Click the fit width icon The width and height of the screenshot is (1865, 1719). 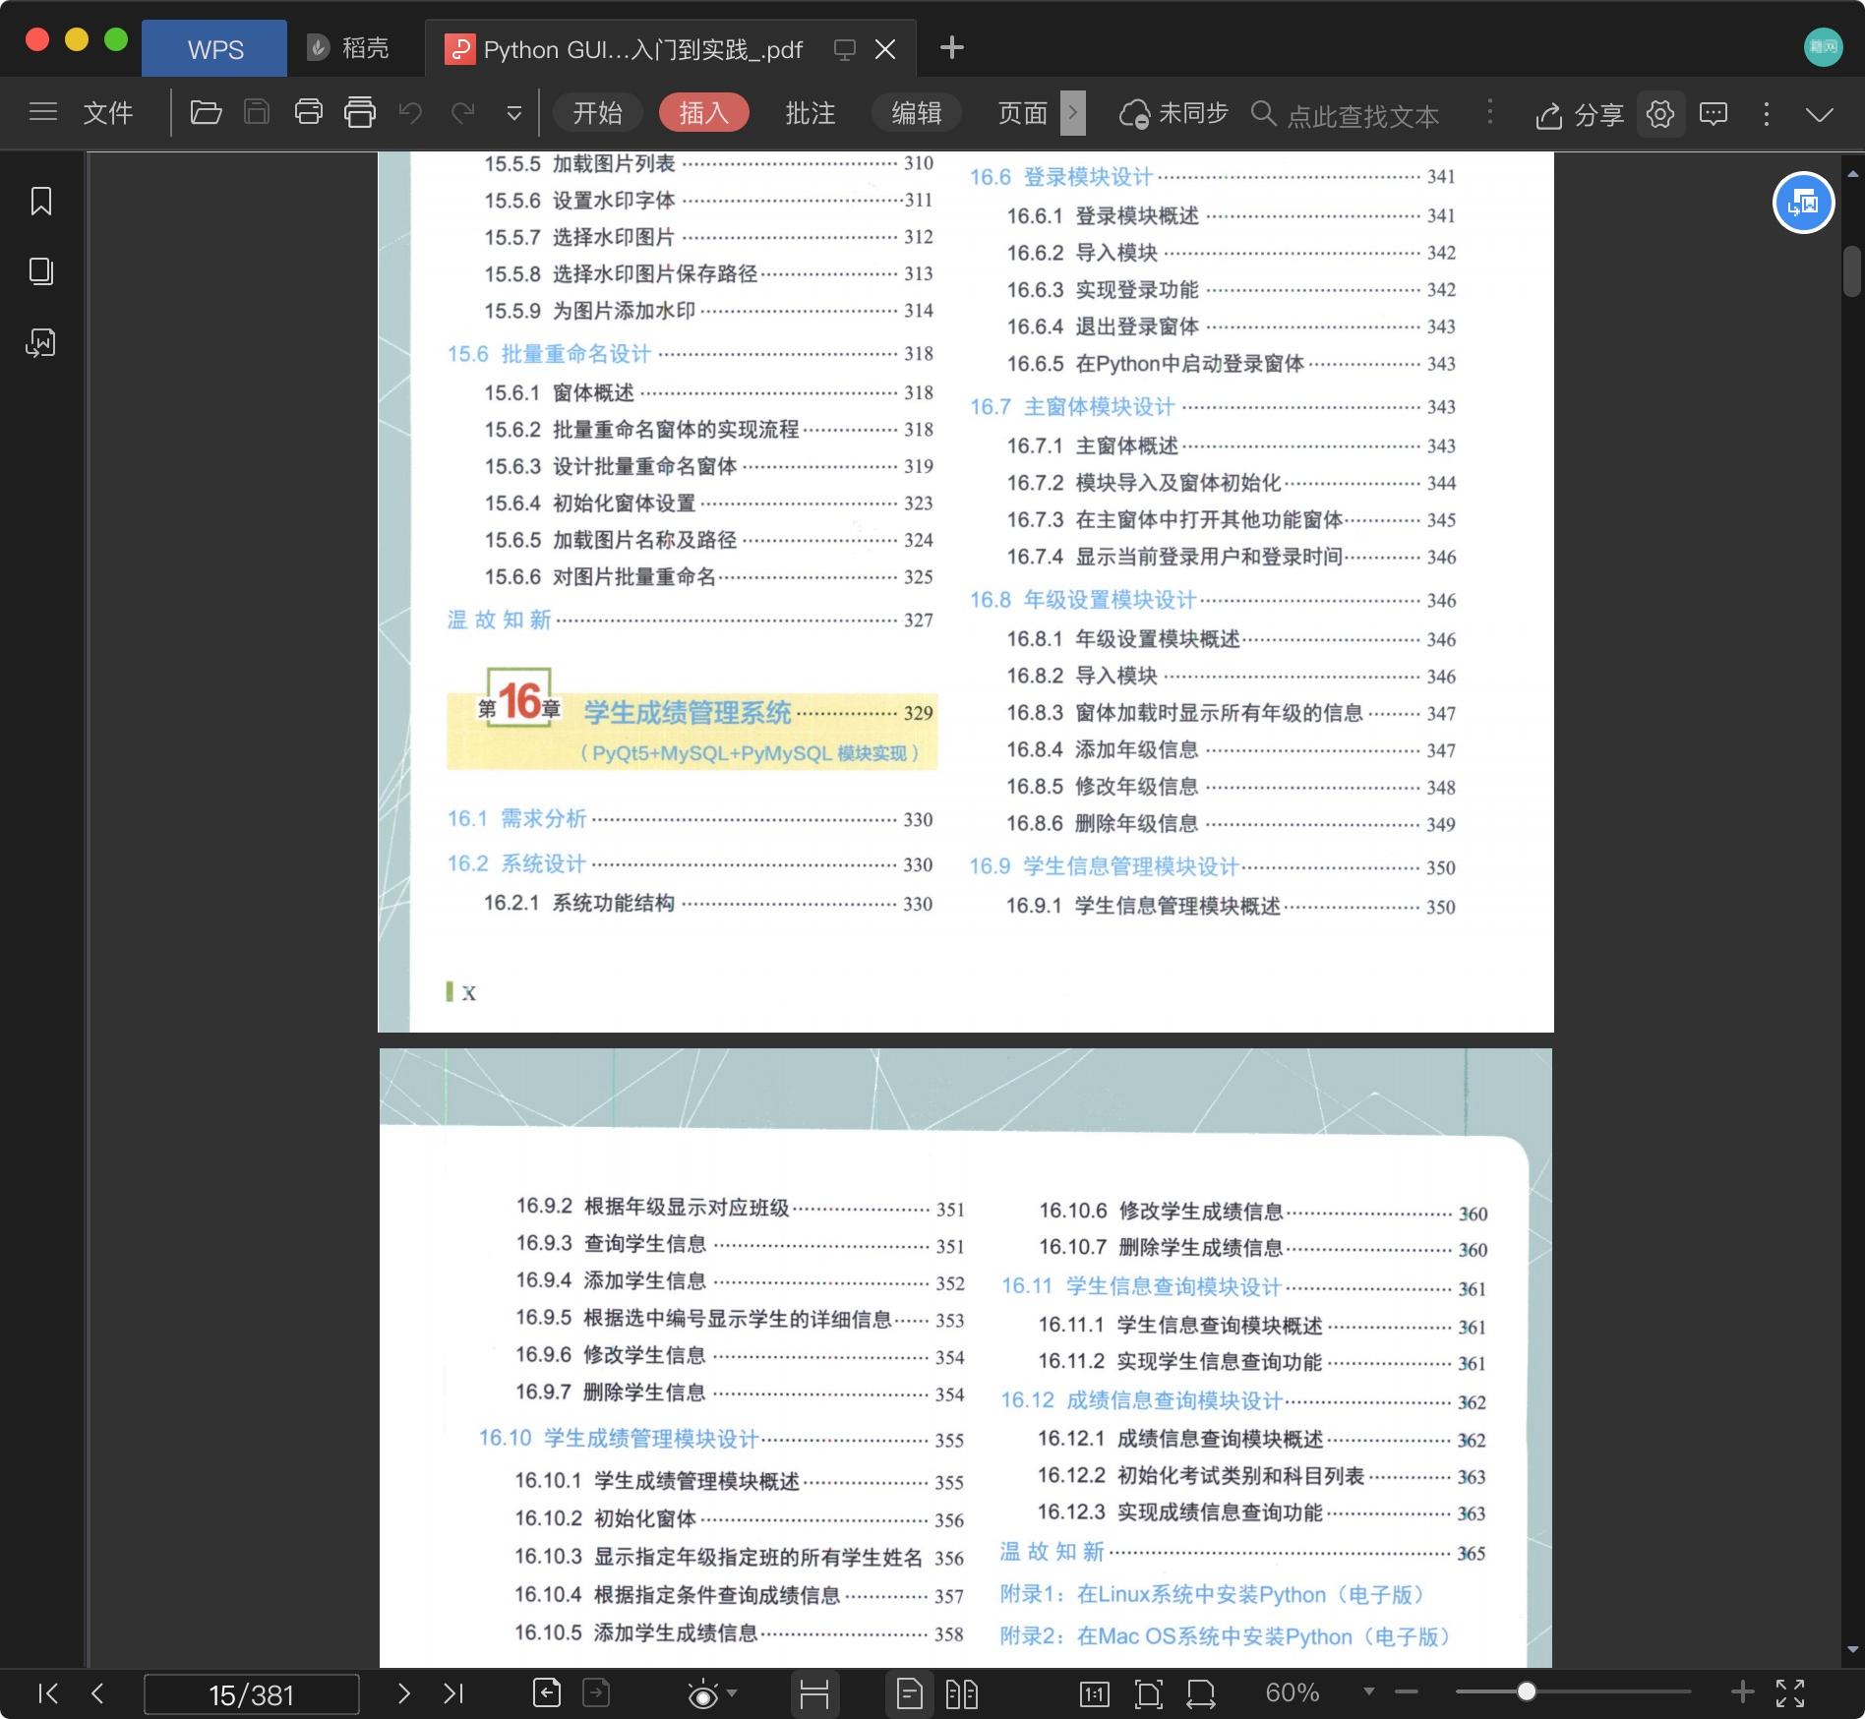tap(1201, 1693)
